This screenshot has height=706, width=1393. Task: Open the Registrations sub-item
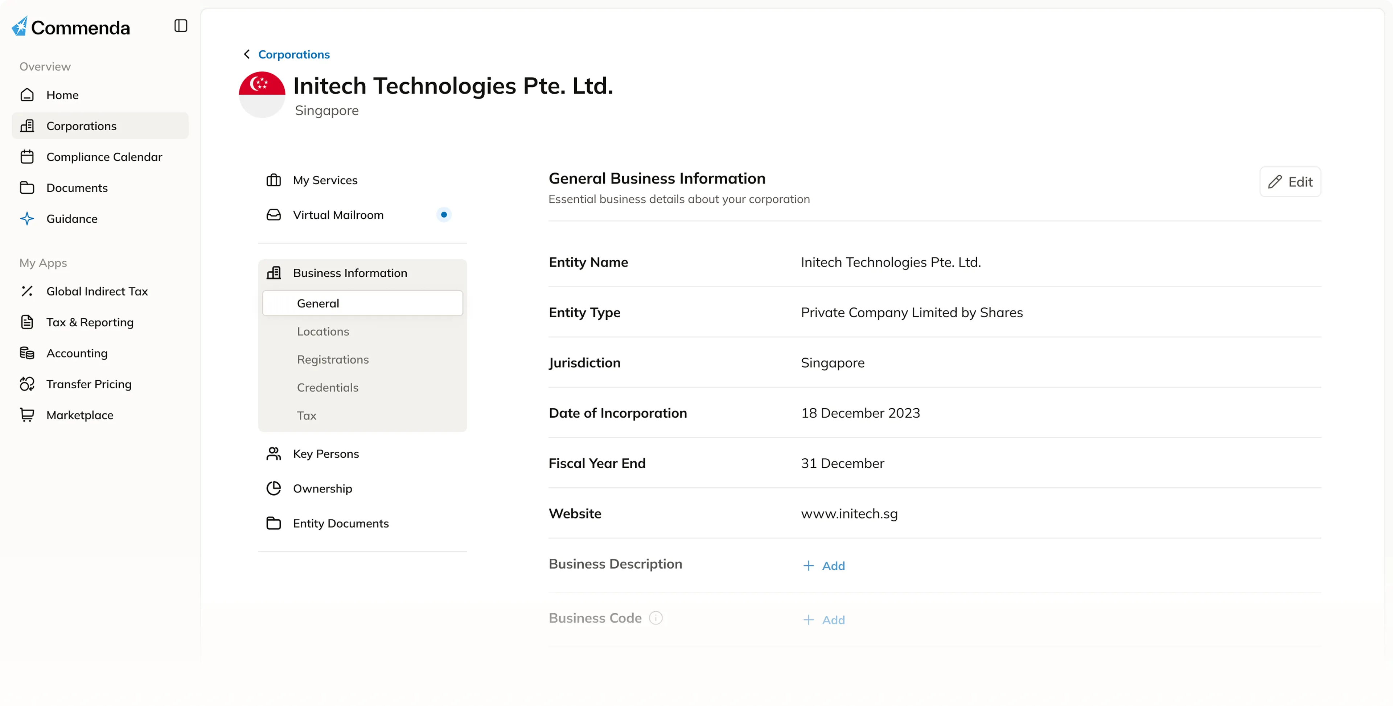point(333,360)
